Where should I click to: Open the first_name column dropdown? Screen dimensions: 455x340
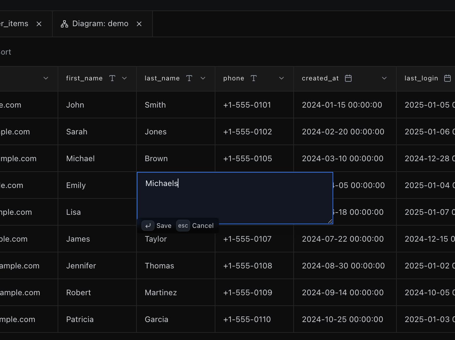coord(124,78)
